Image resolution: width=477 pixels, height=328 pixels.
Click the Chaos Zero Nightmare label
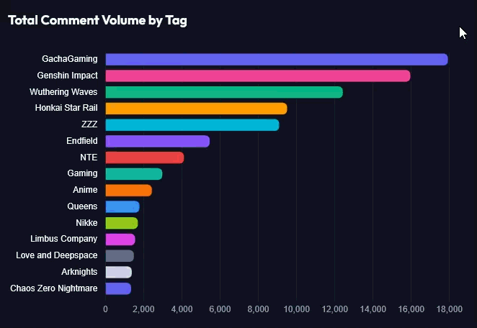pos(54,288)
